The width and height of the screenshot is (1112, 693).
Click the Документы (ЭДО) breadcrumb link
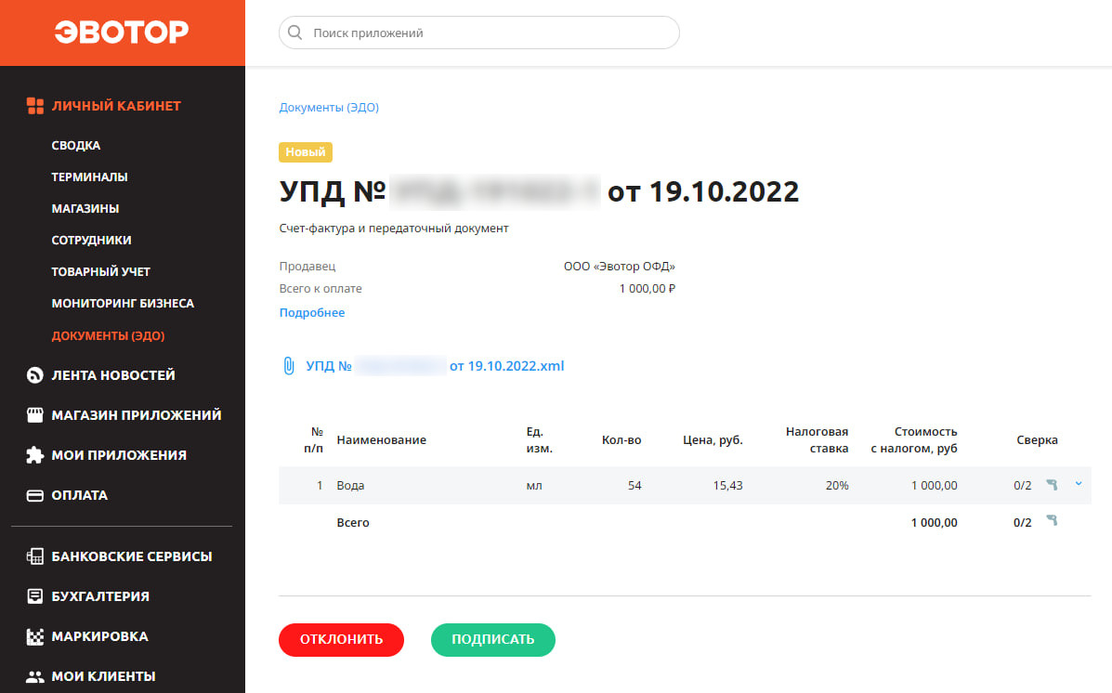(x=329, y=107)
